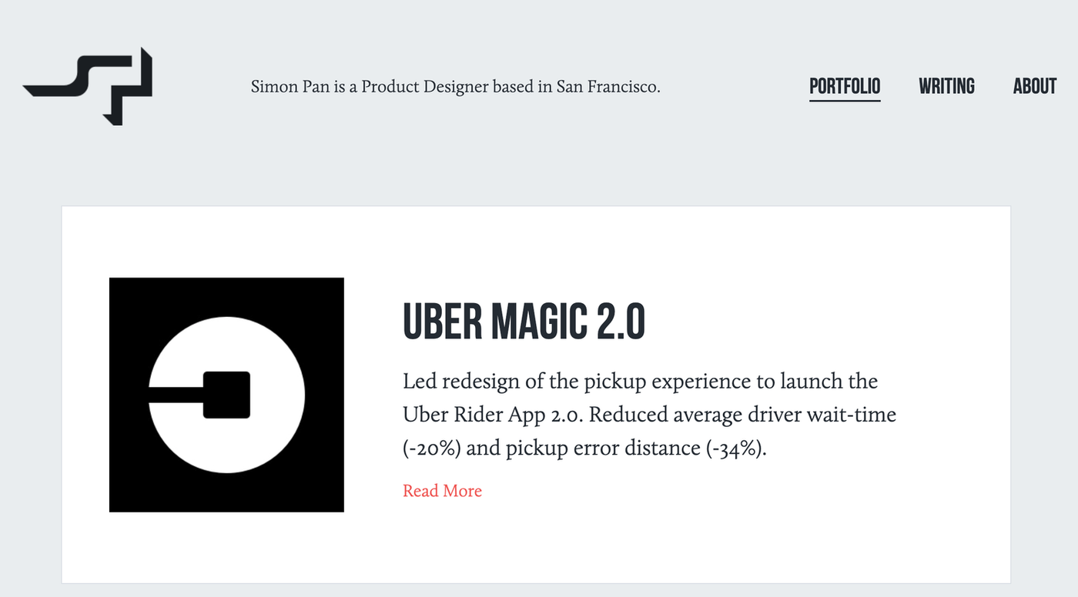Click the "(-20%)" wait-time figure
Image resolution: width=1078 pixels, height=597 pixels.
point(431,449)
